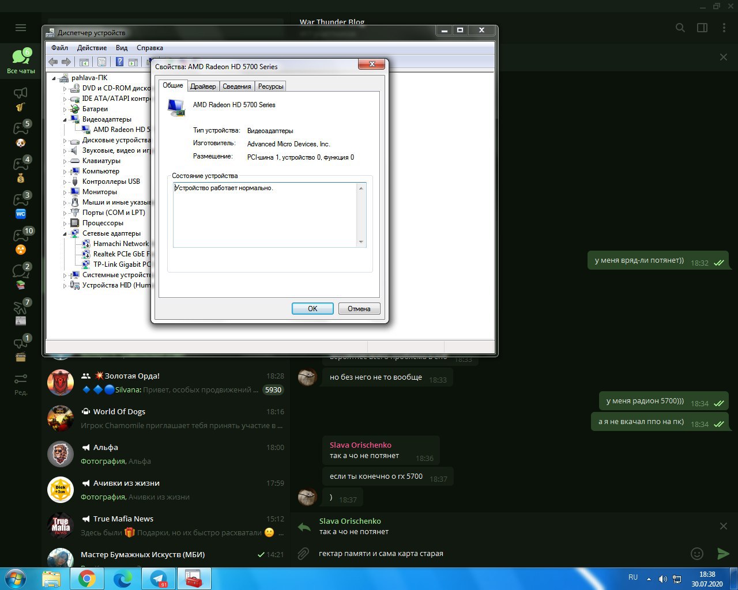Image resolution: width=738 pixels, height=590 pixels.
Task: Collapse 'Видеоадаптеры' tree node
Action: (65, 119)
